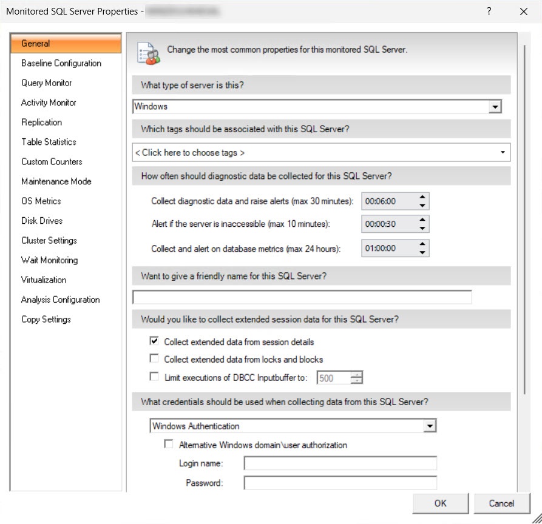
Task: Increase the DBCC Inputbuffer limit value
Action: coord(357,374)
